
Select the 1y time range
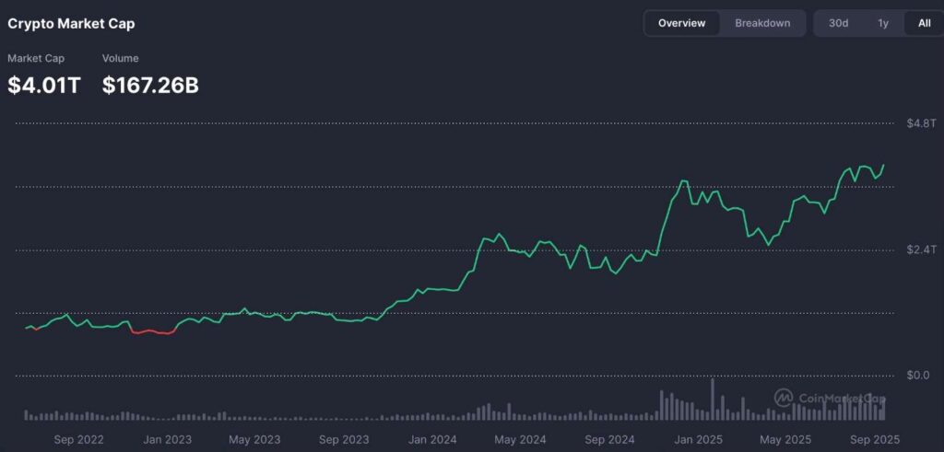point(883,23)
